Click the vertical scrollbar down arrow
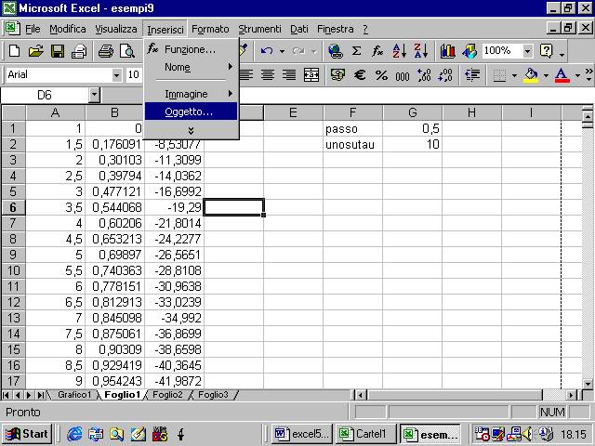This screenshot has width=595, height=446. click(588, 384)
